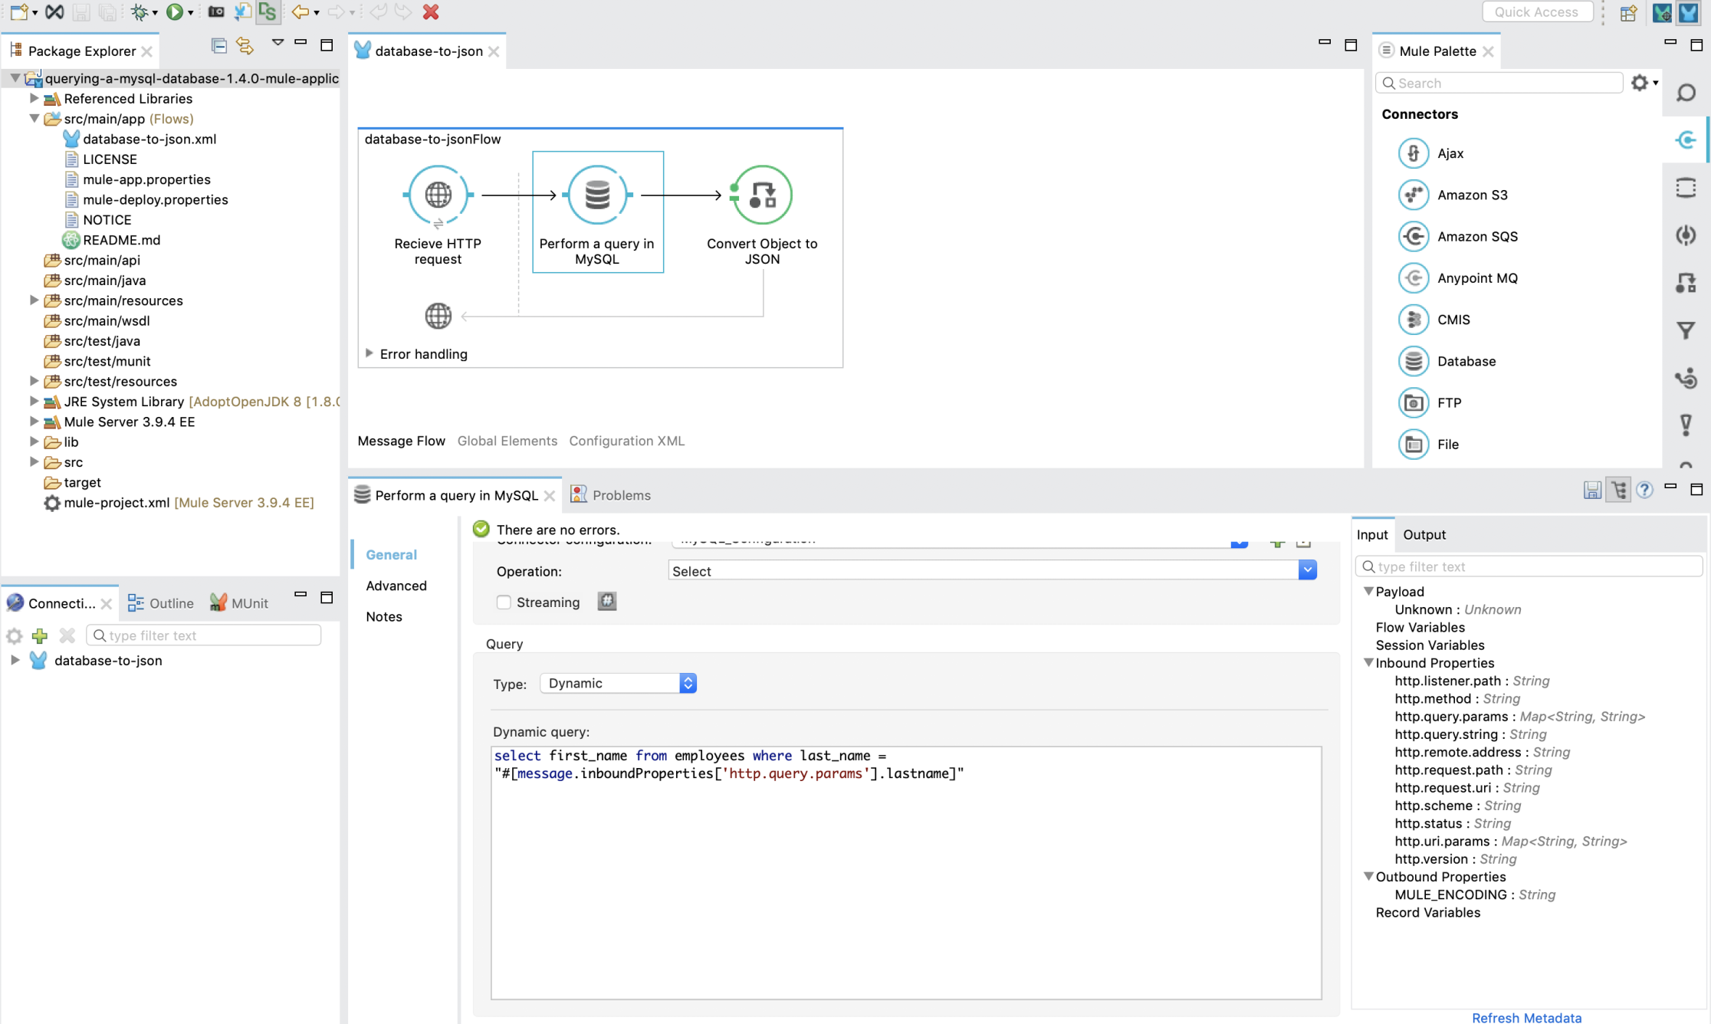Expand the Error handling section
Screen dimensions: 1711x1024
pyautogui.click(x=369, y=353)
